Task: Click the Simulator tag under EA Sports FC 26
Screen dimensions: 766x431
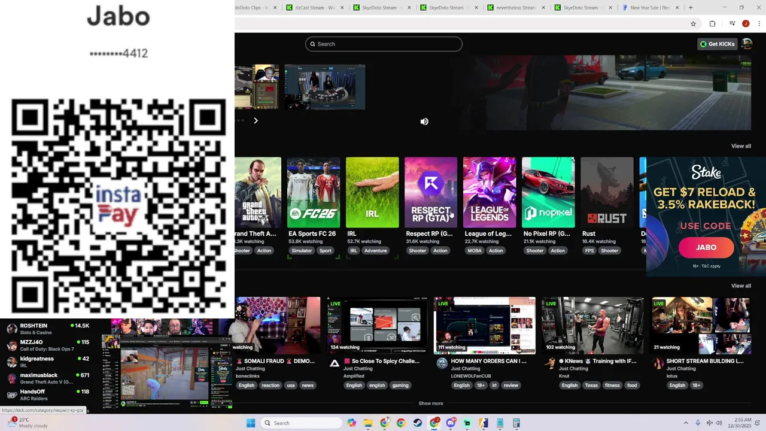Action: (302, 251)
